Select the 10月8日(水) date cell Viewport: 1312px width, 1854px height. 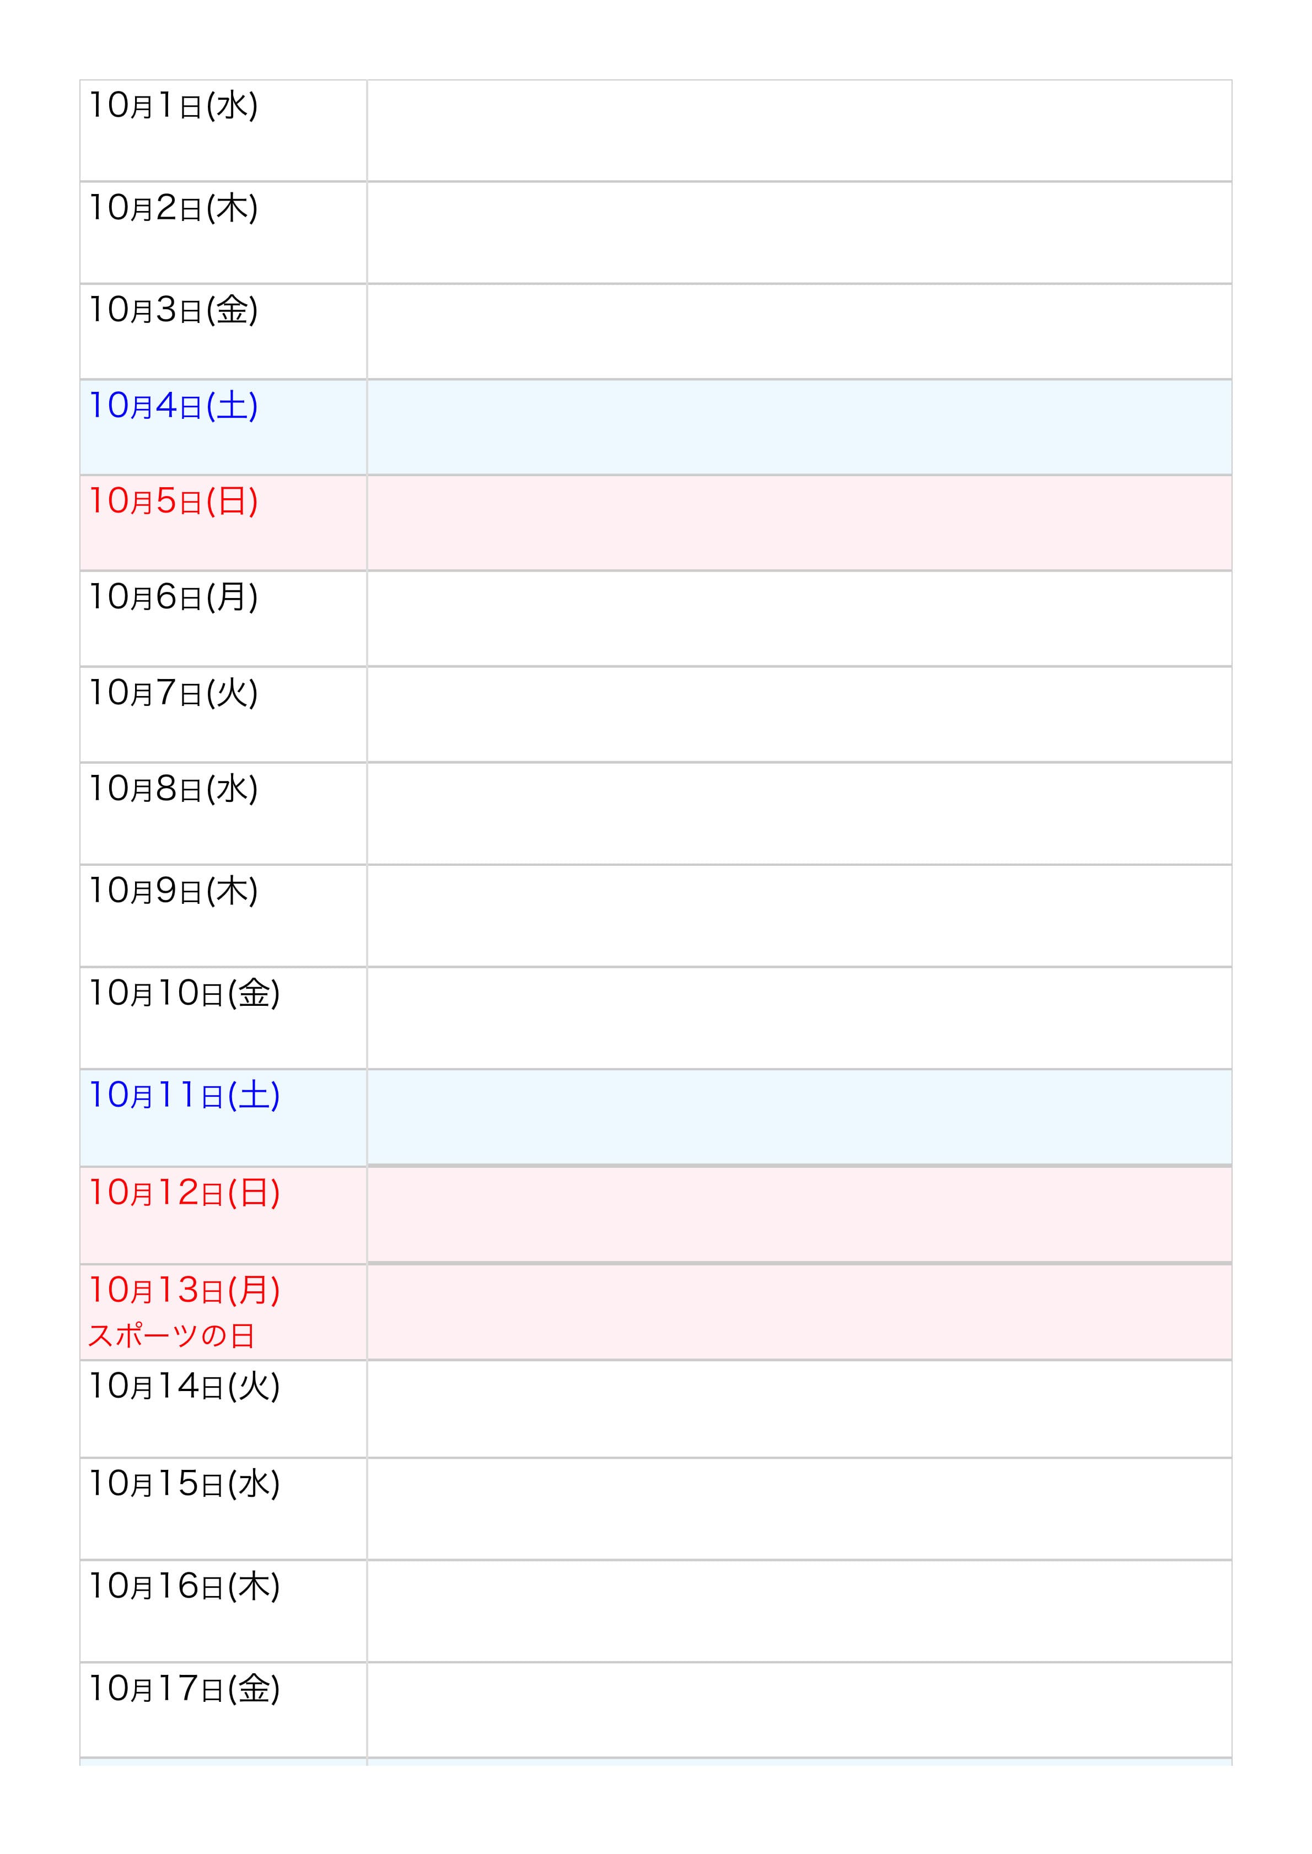point(173,789)
